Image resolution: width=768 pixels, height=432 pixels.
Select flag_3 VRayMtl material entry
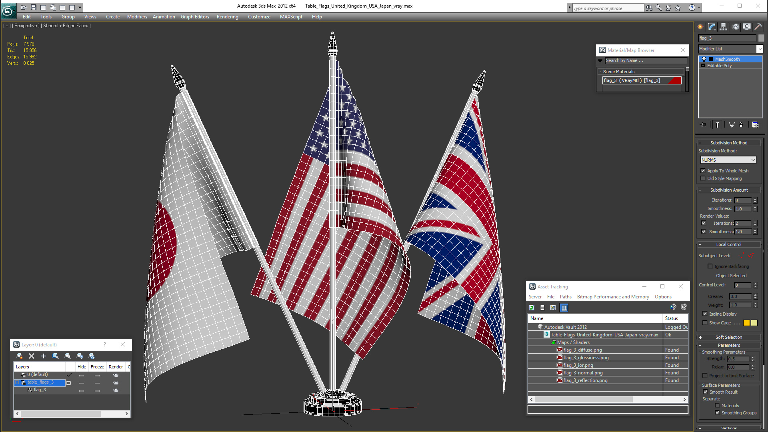point(642,80)
